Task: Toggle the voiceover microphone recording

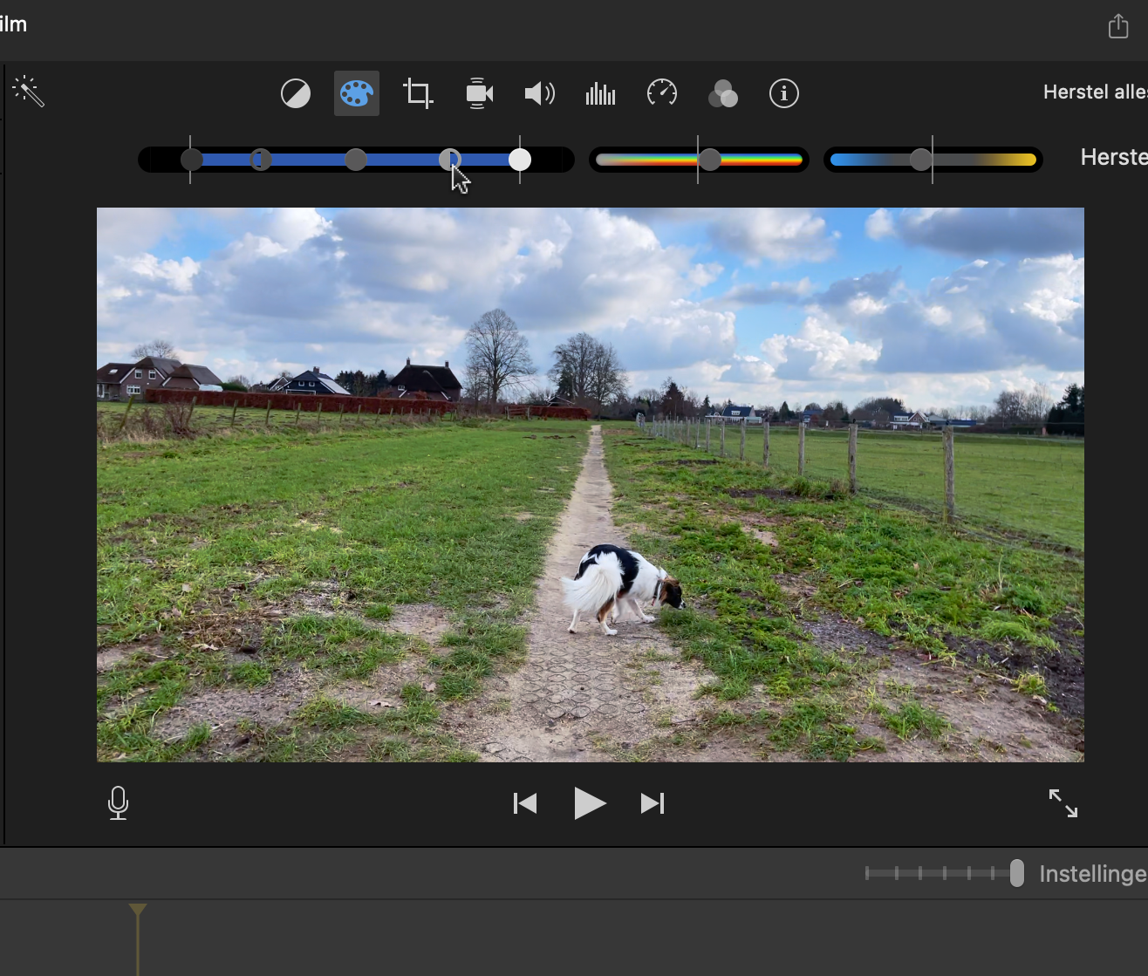Action: (x=118, y=802)
